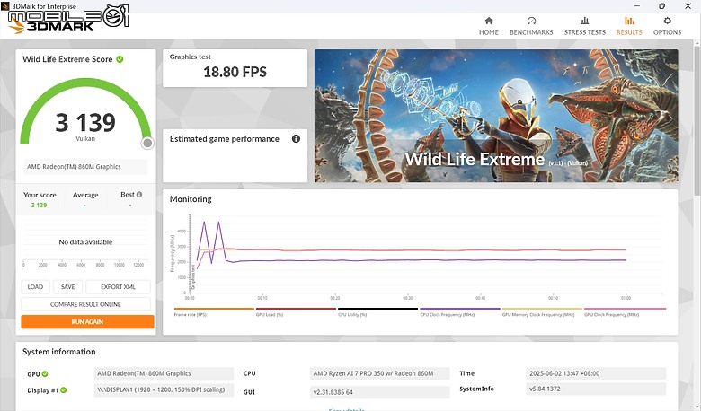Click the Stress Tests bar chart icon
This screenshot has width=701, height=411.
[585, 21]
